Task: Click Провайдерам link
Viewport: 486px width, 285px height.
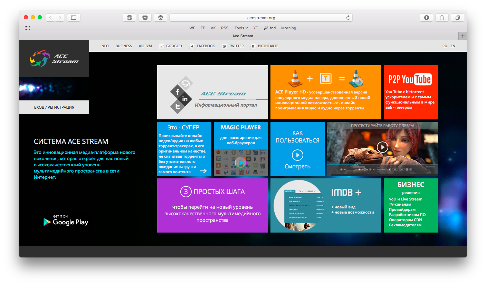Action: click(402, 209)
